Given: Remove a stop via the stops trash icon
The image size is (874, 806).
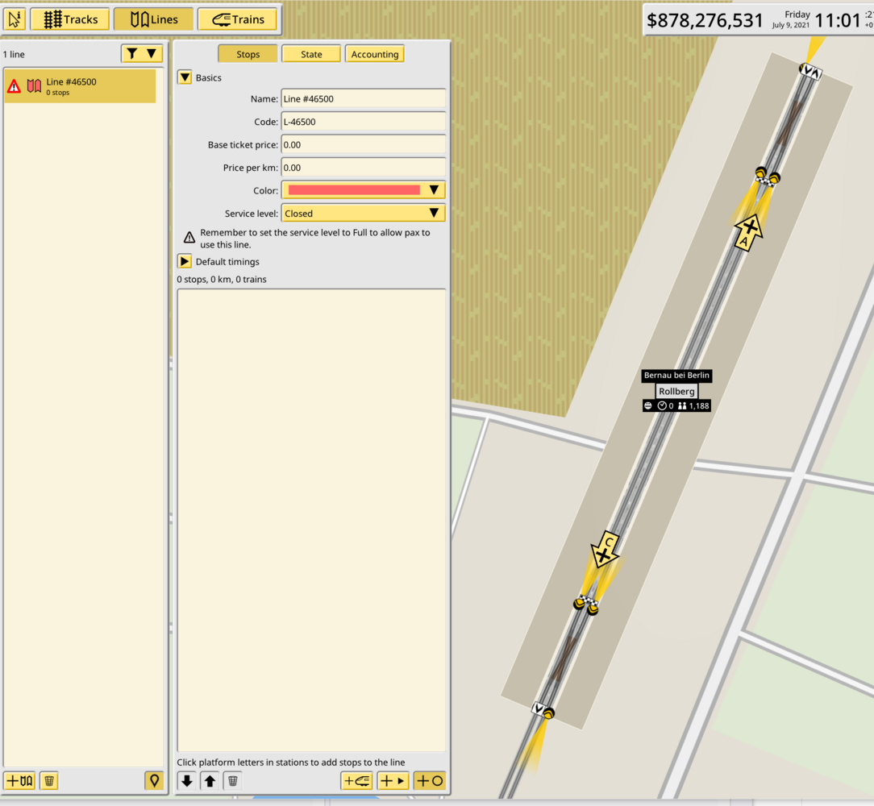Looking at the screenshot, I should click(232, 780).
